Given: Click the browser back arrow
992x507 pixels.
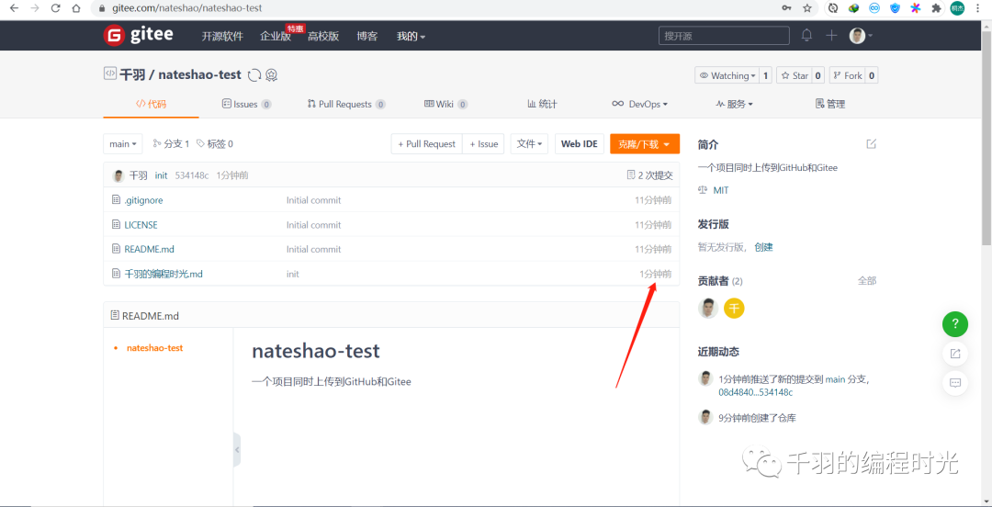Looking at the screenshot, I should [15, 8].
